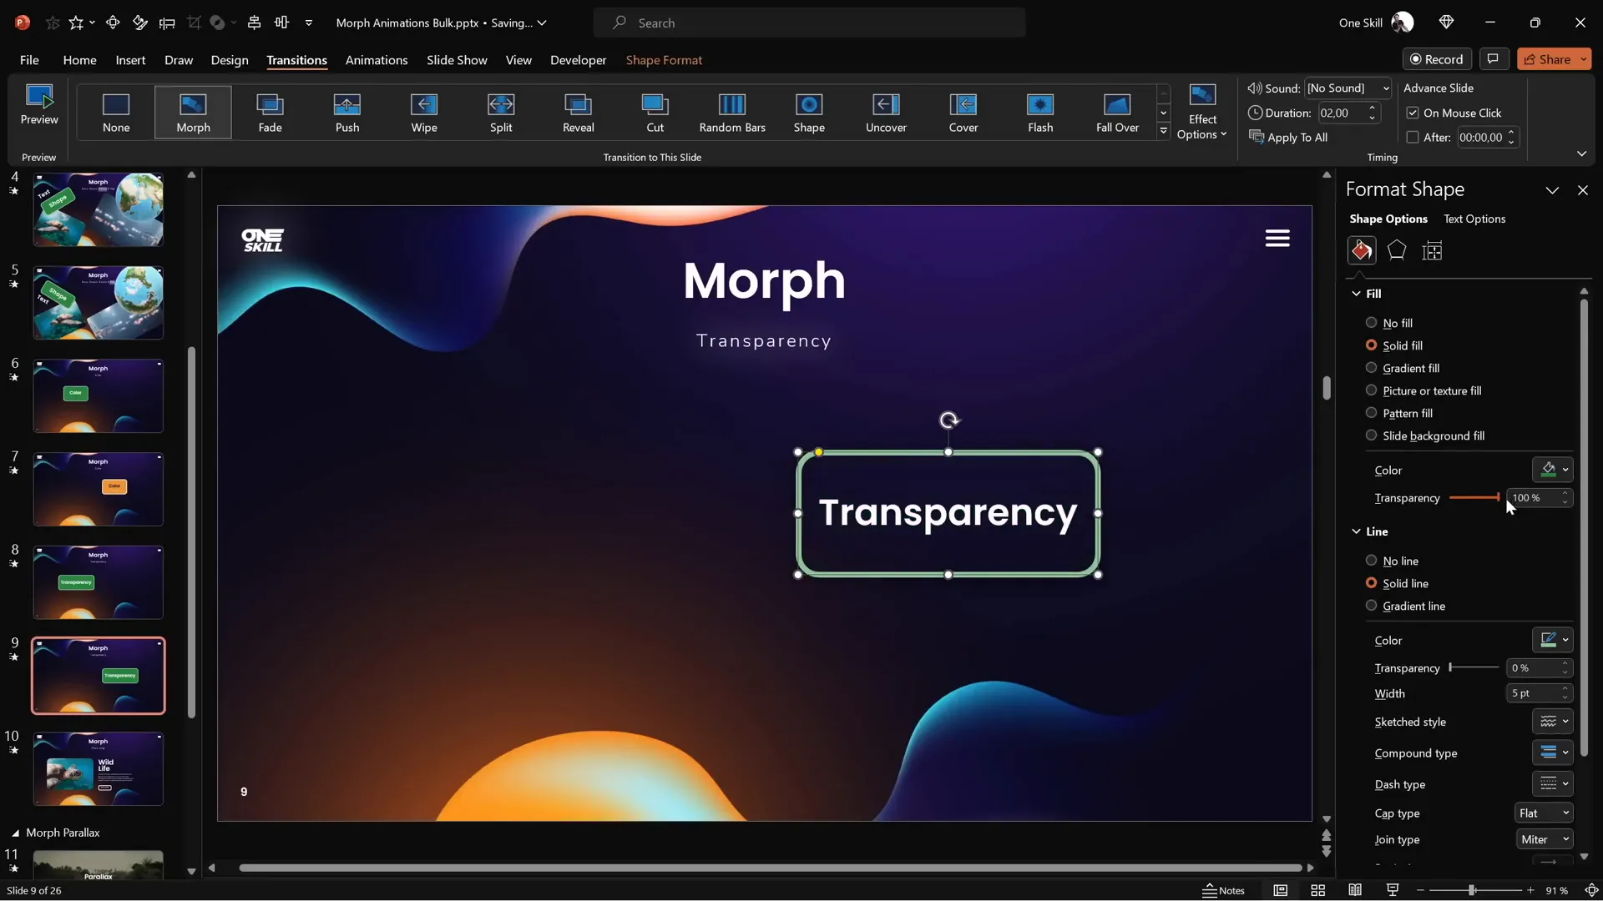This screenshot has height=901, width=1603.
Task: Open the Animations tab
Action: [x=377, y=60]
